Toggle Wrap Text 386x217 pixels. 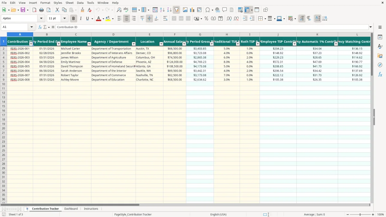click(165, 19)
